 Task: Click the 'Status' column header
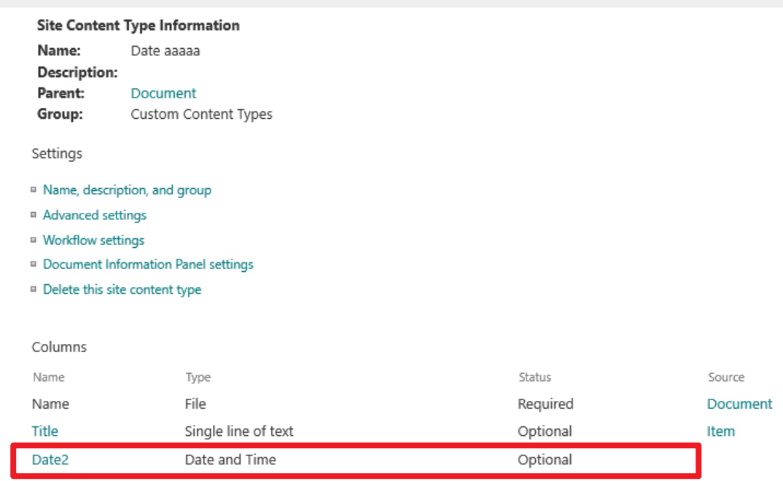coord(535,378)
